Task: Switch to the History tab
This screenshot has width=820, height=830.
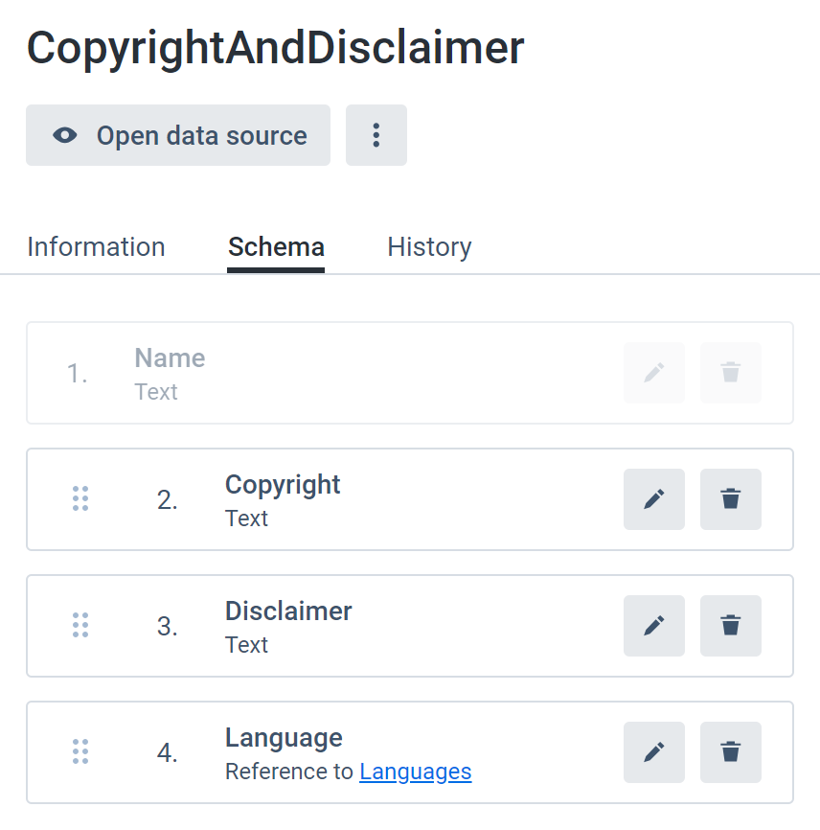Action: (x=429, y=246)
